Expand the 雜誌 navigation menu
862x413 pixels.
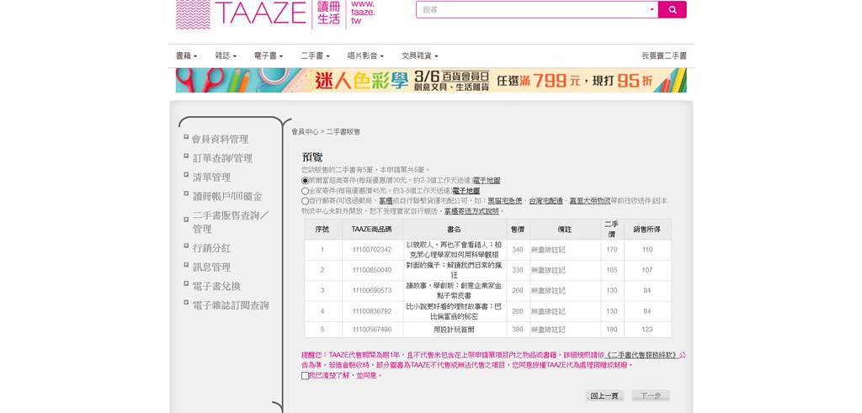226,56
